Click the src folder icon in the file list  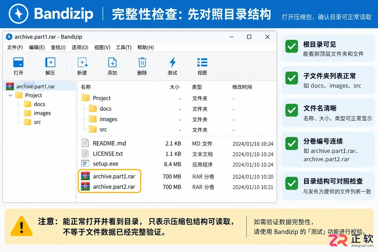[93, 129]
